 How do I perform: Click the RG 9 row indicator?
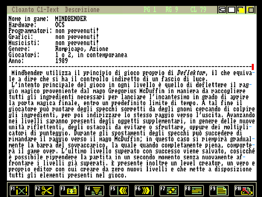coord(172,10)
